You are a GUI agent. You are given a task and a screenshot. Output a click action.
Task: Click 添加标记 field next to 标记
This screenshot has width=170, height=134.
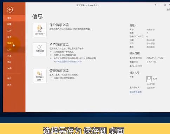point(151,44)
